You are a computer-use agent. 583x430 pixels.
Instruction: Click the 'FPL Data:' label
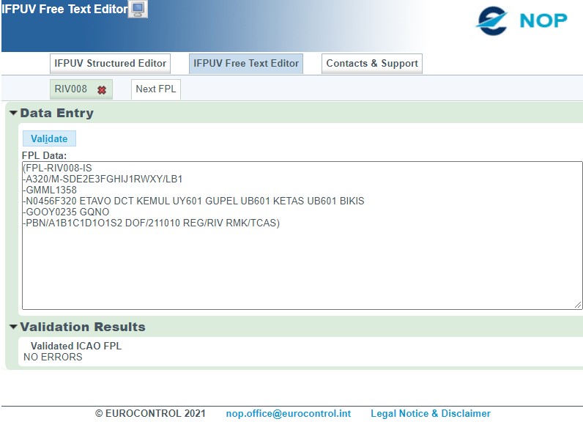pyautogui.click(x=44, y=155)
